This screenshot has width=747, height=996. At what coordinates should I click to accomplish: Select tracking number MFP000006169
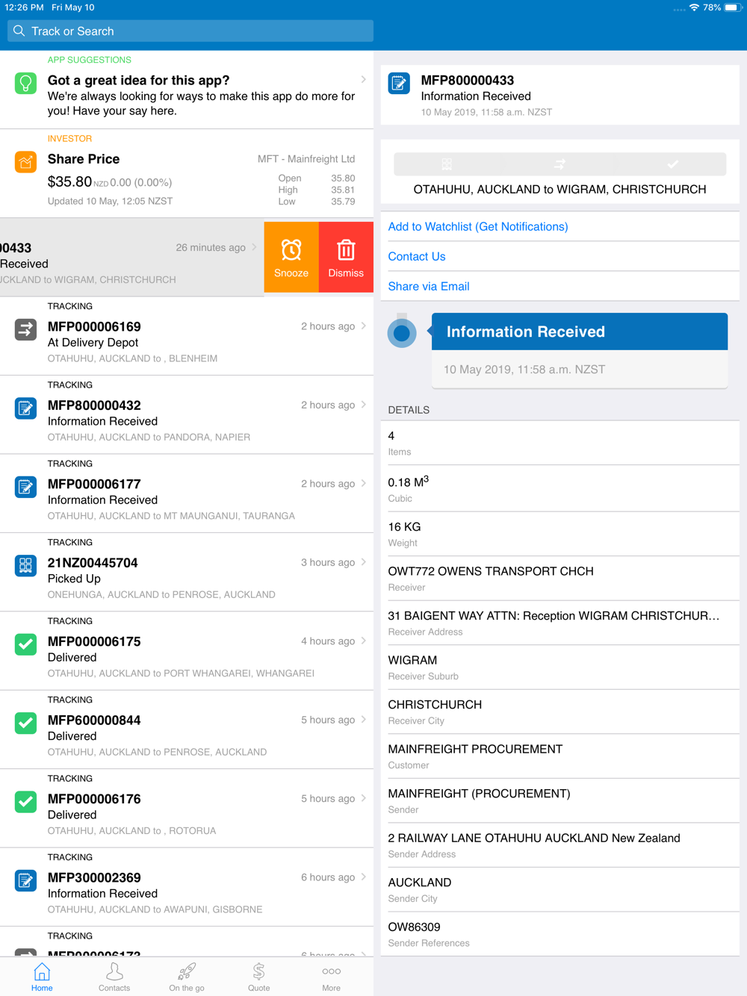point(94,326)
